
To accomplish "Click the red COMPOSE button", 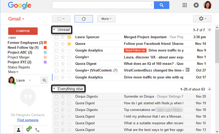I will coord(23,31).
